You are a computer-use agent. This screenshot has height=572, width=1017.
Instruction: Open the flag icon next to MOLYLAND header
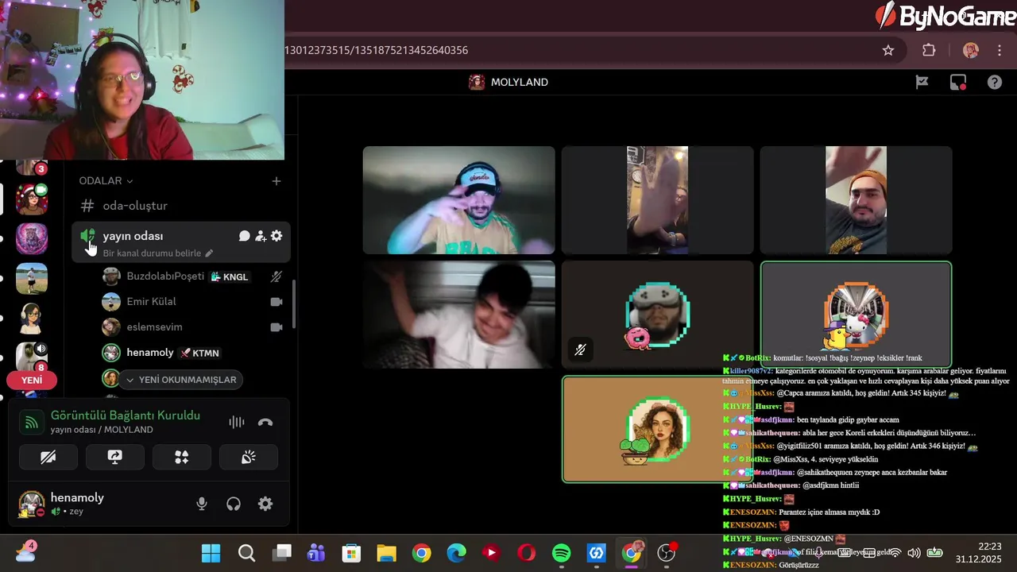pos(922,82)
